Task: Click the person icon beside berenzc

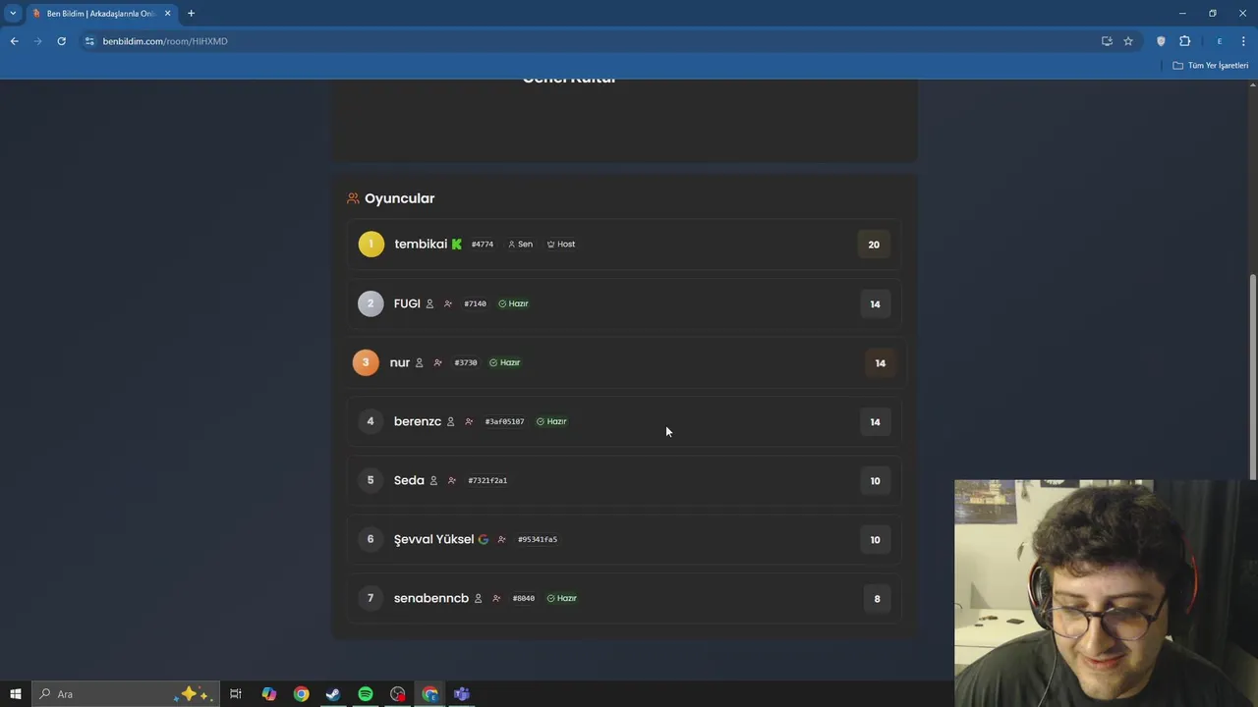Action: [x=451, y=421]
